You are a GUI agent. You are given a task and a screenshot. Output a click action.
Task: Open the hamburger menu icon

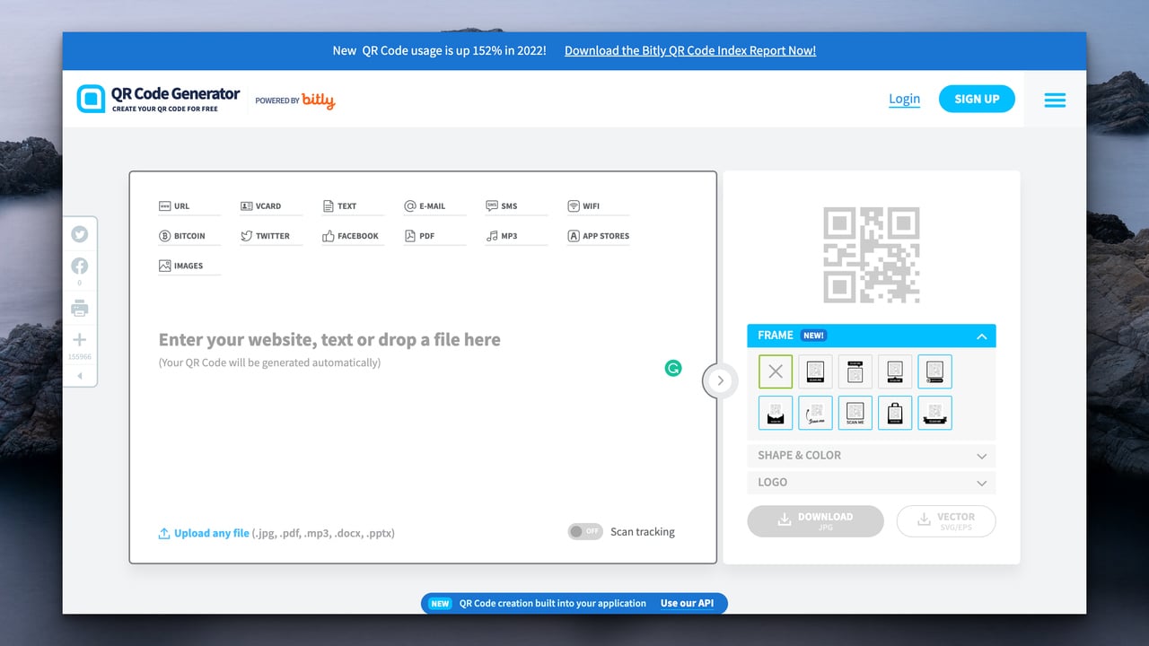[1055, 100]
